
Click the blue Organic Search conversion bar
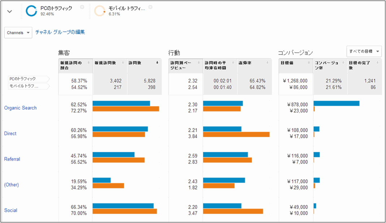[x=336, y=103]
